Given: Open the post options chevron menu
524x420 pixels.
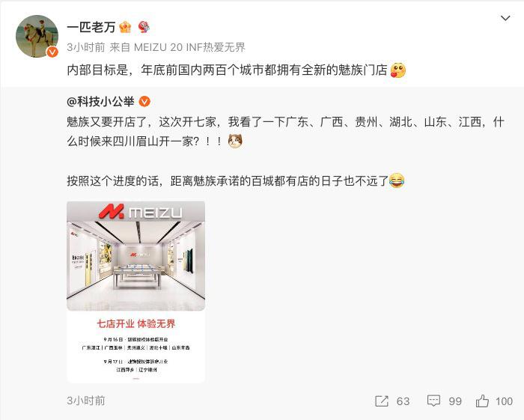Looking at the screenshot, I should coord(505,18).
